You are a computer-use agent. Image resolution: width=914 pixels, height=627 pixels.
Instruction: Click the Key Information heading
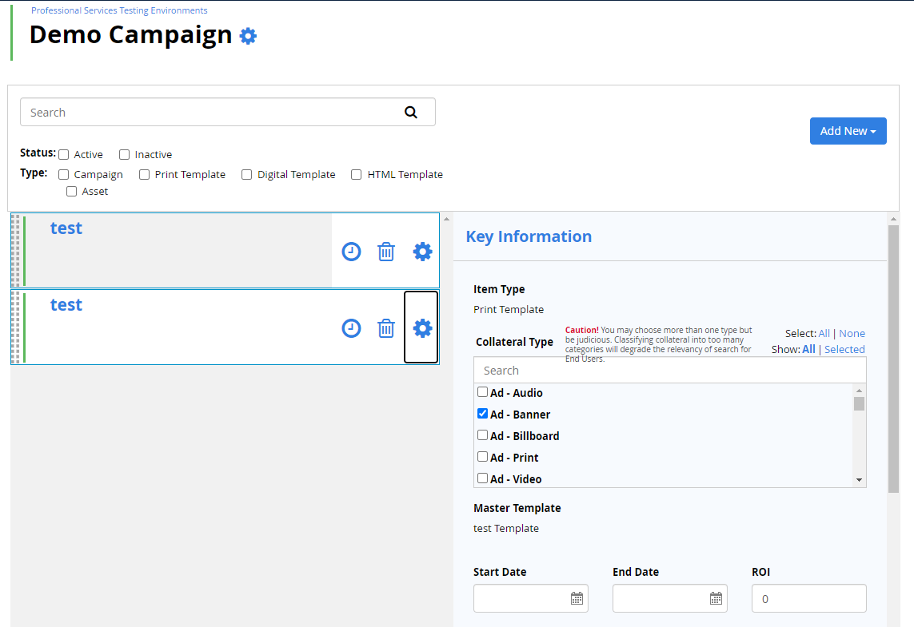[529, 236]
